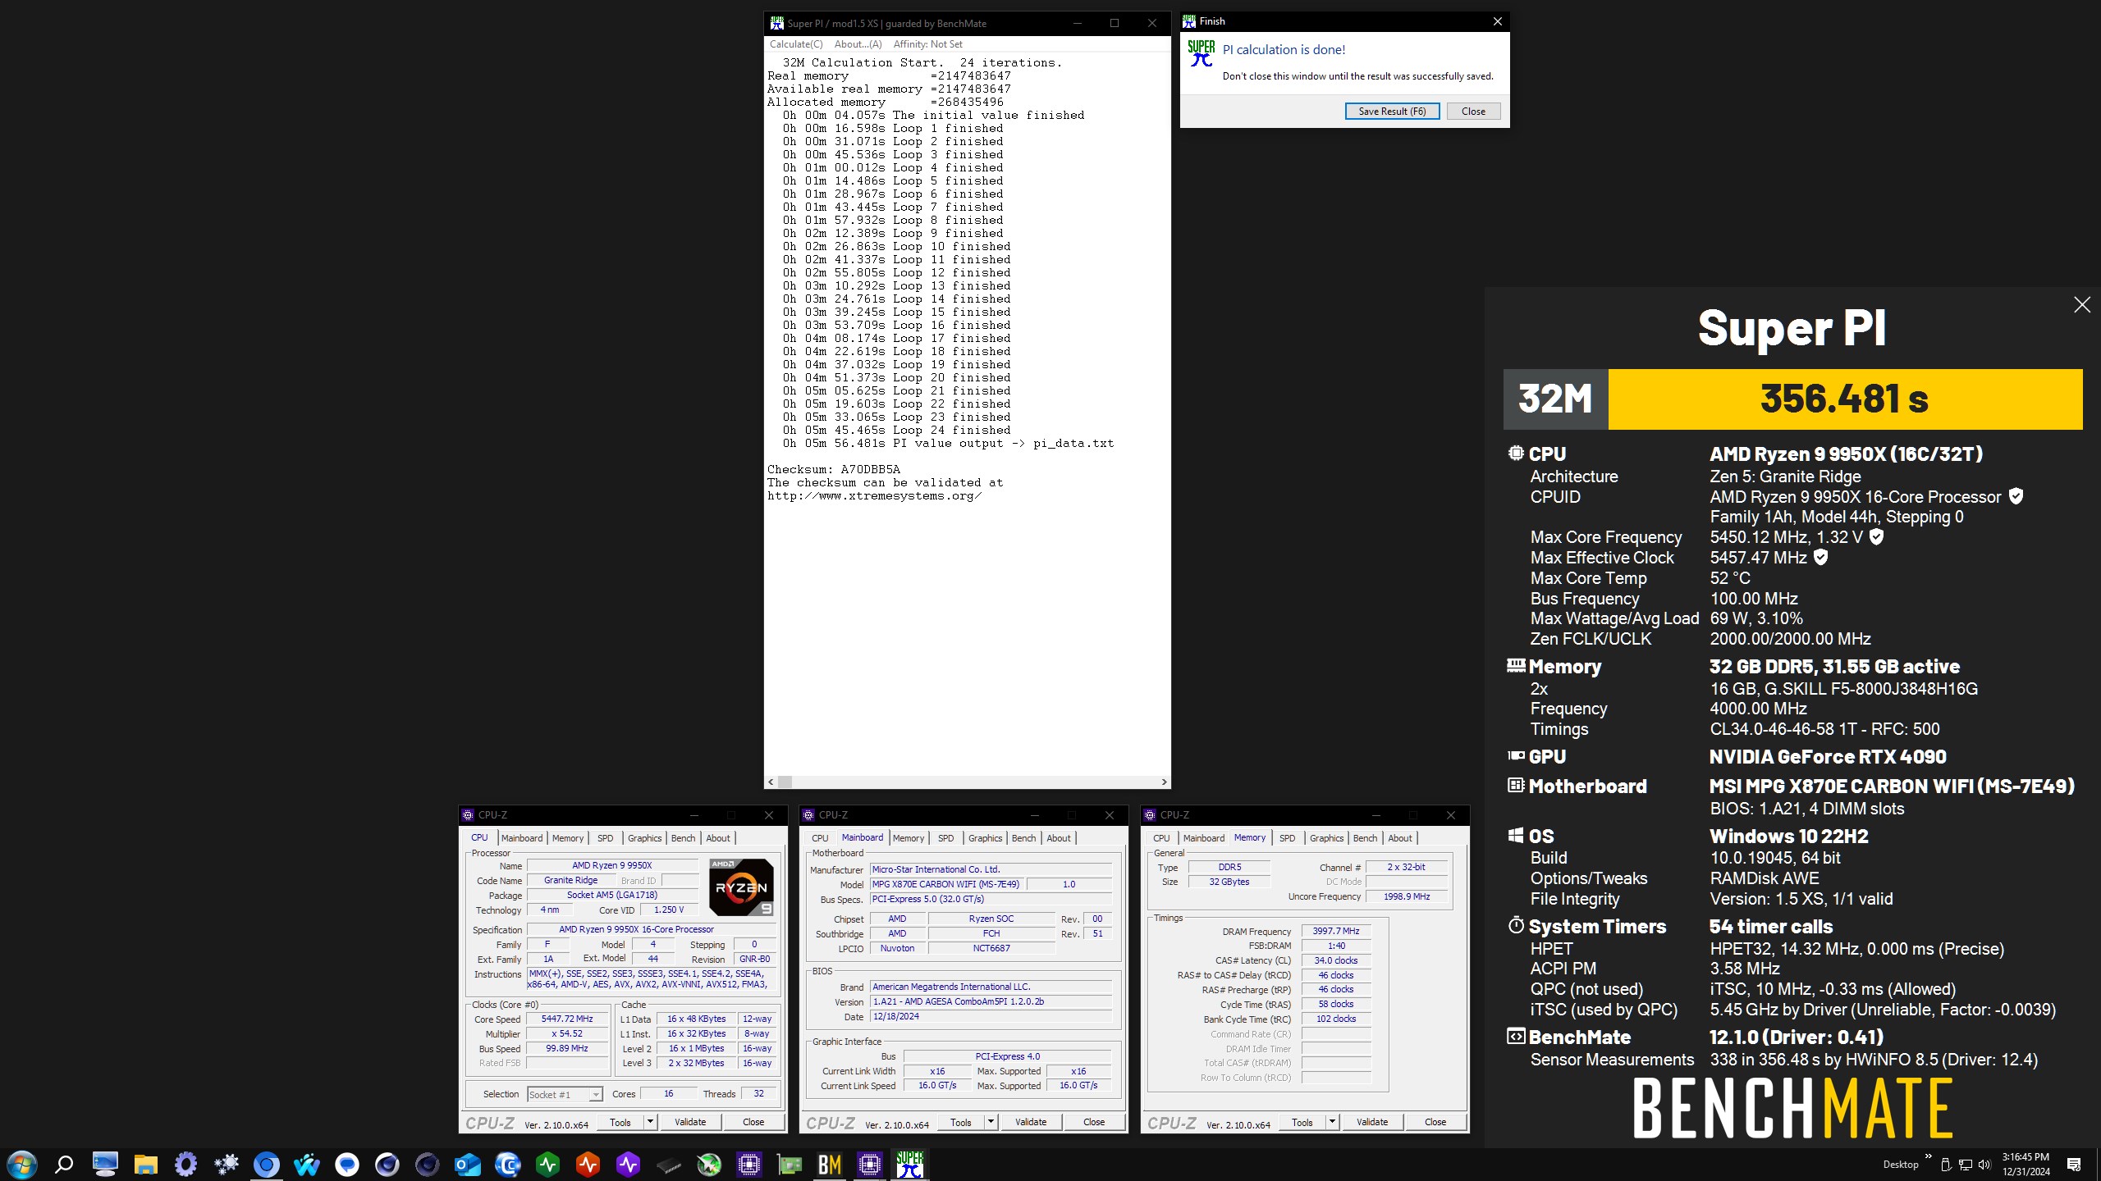This screenshot has height=1181, width=2101.
Task: Open the purple pulse monitor taskbar icon
Action: (629, 1164)
